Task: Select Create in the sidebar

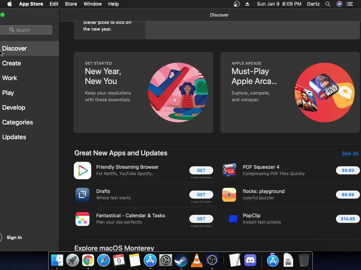Action: coord(30,63)
